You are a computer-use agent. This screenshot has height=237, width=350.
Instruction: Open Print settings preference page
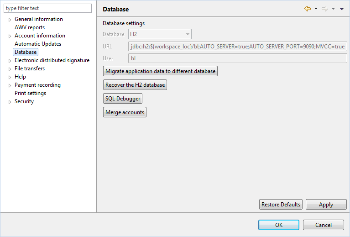(31, 93)
